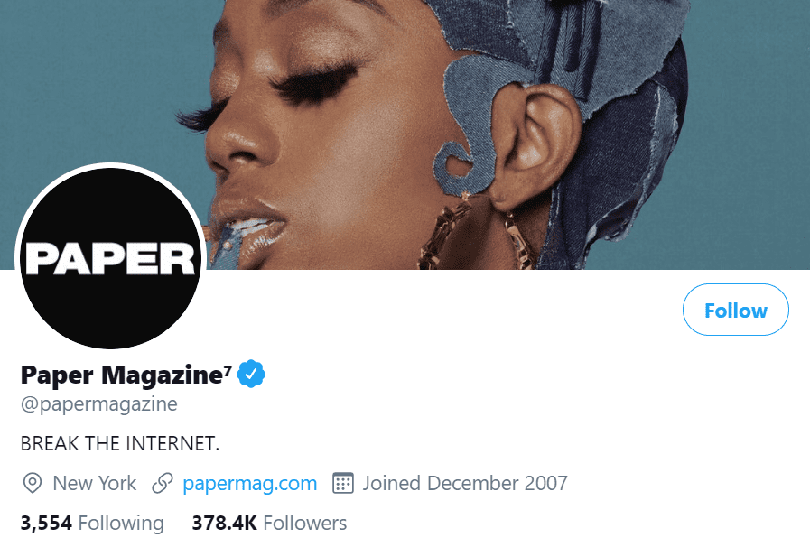810x547 pixels.
Task: Click the @papermagazine handle
Action: click(x=99, y=403)
